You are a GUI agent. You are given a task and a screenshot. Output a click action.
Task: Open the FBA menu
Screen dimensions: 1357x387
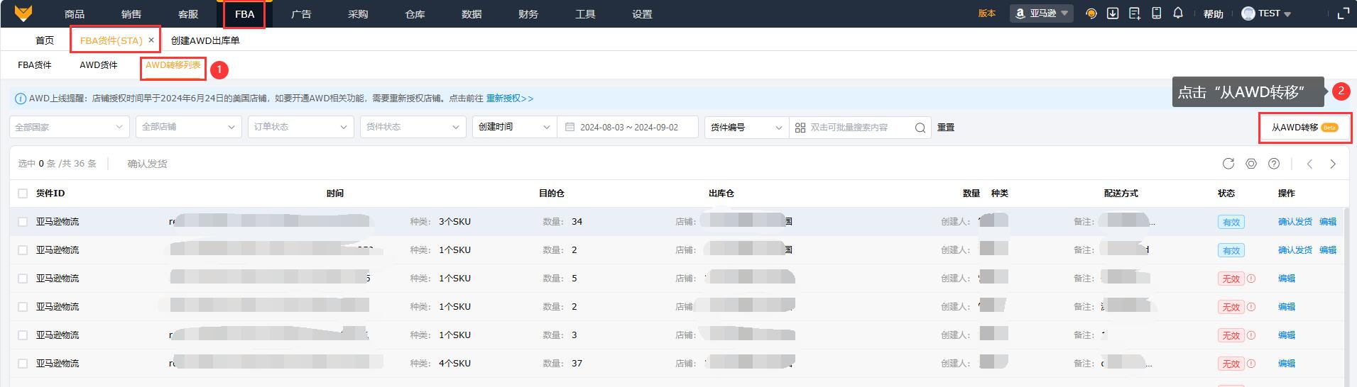tap(244, 14)
